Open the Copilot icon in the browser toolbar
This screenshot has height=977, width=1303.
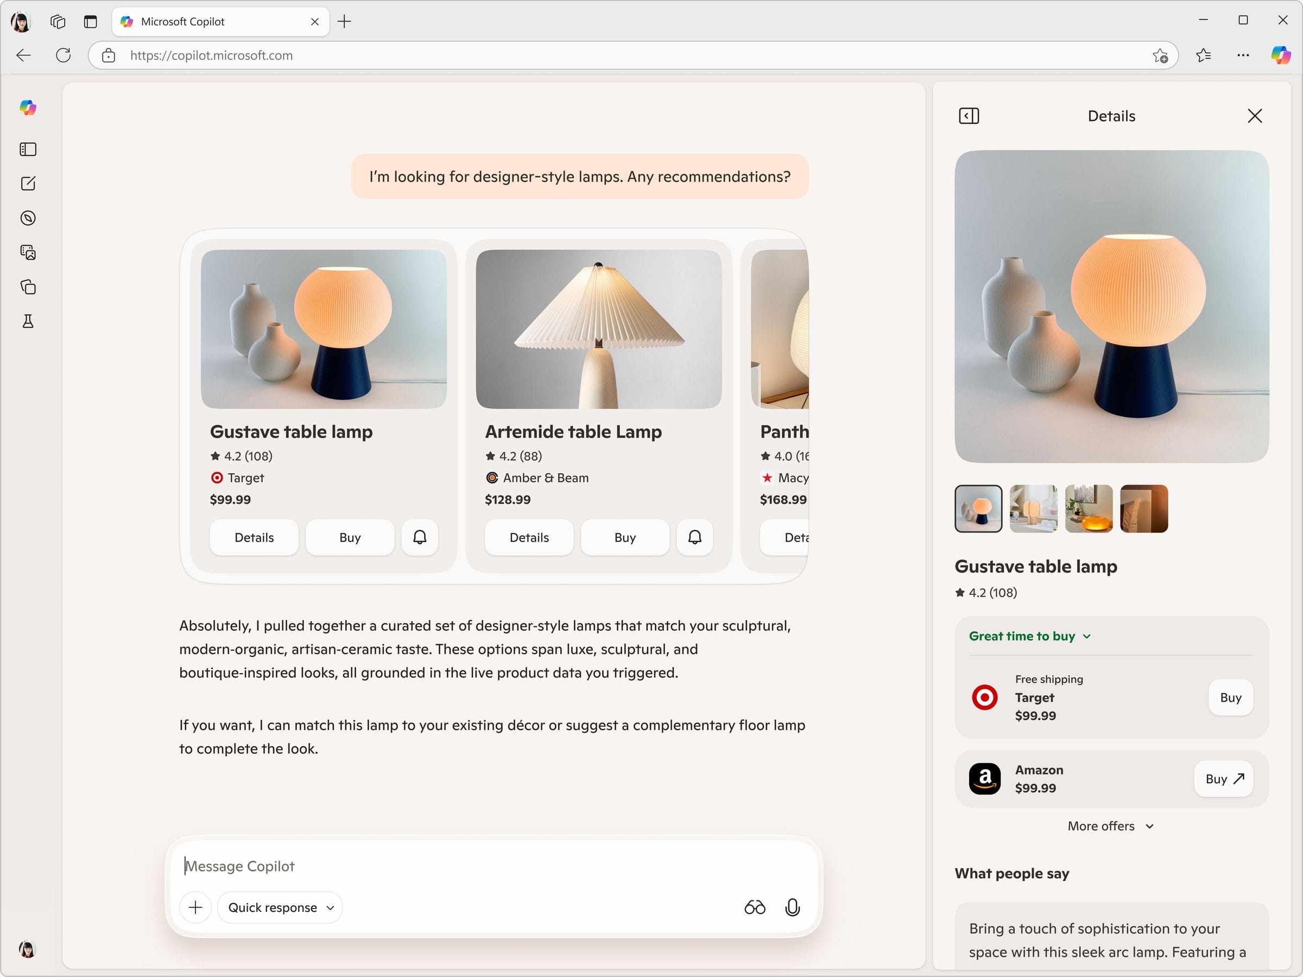pyautogui.click(x=1281, y=55)
